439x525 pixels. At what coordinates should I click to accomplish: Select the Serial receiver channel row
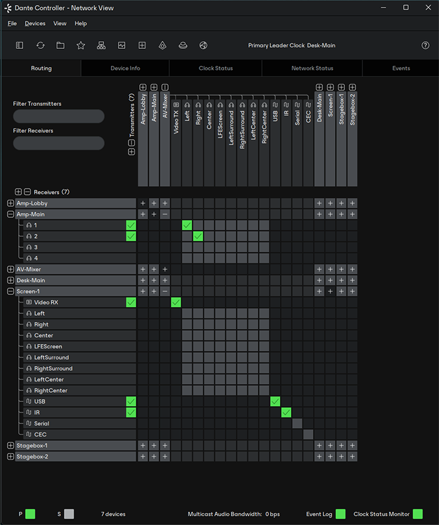80,424
